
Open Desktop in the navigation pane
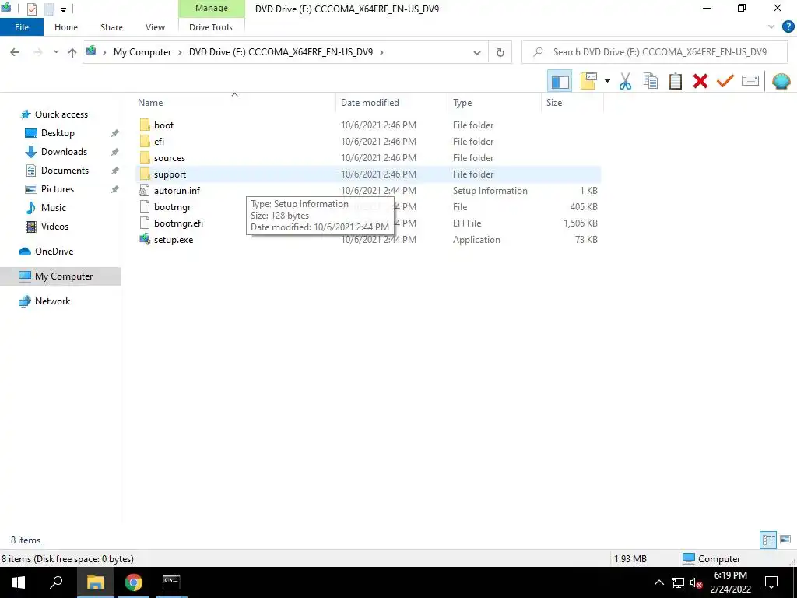(x=58, y=133)
